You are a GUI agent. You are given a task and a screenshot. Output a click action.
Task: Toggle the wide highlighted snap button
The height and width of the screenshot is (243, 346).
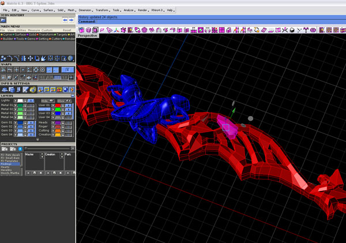[x=67, y=70]
